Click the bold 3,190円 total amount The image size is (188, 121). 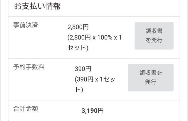point(92,111)
